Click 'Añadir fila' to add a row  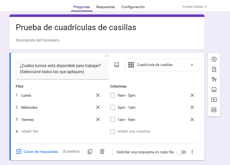click(x=30, y=131)
